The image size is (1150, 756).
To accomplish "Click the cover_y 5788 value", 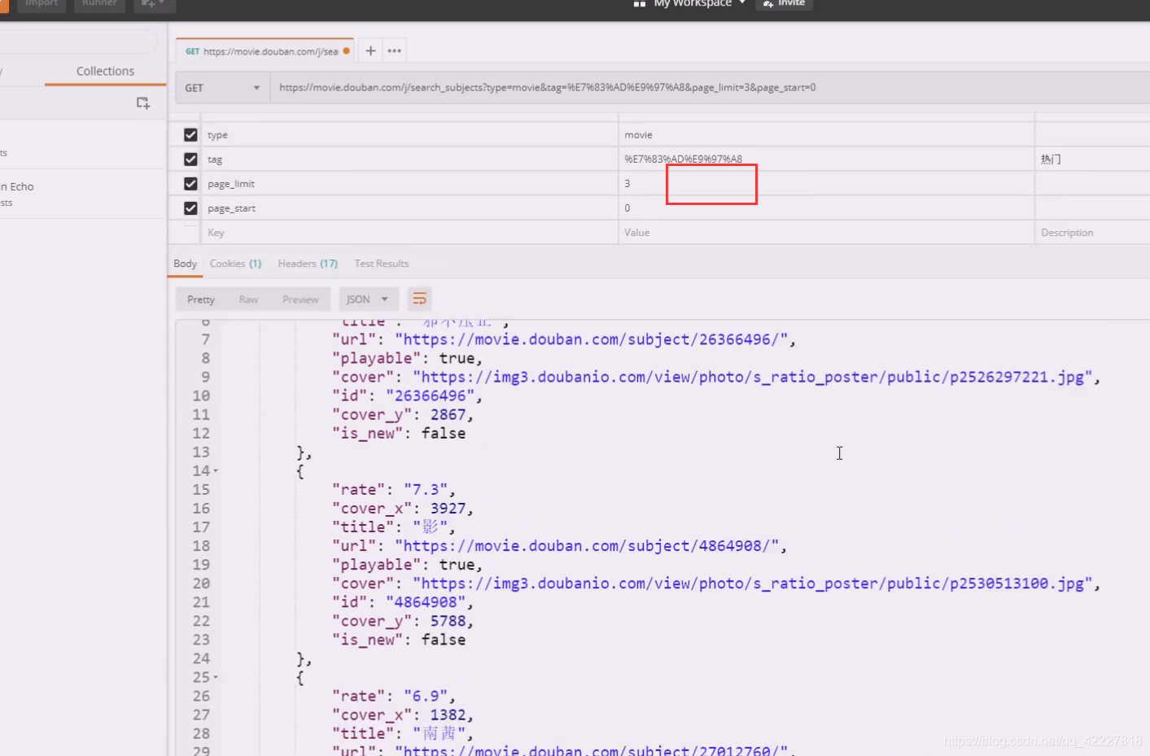I will 448,621.
